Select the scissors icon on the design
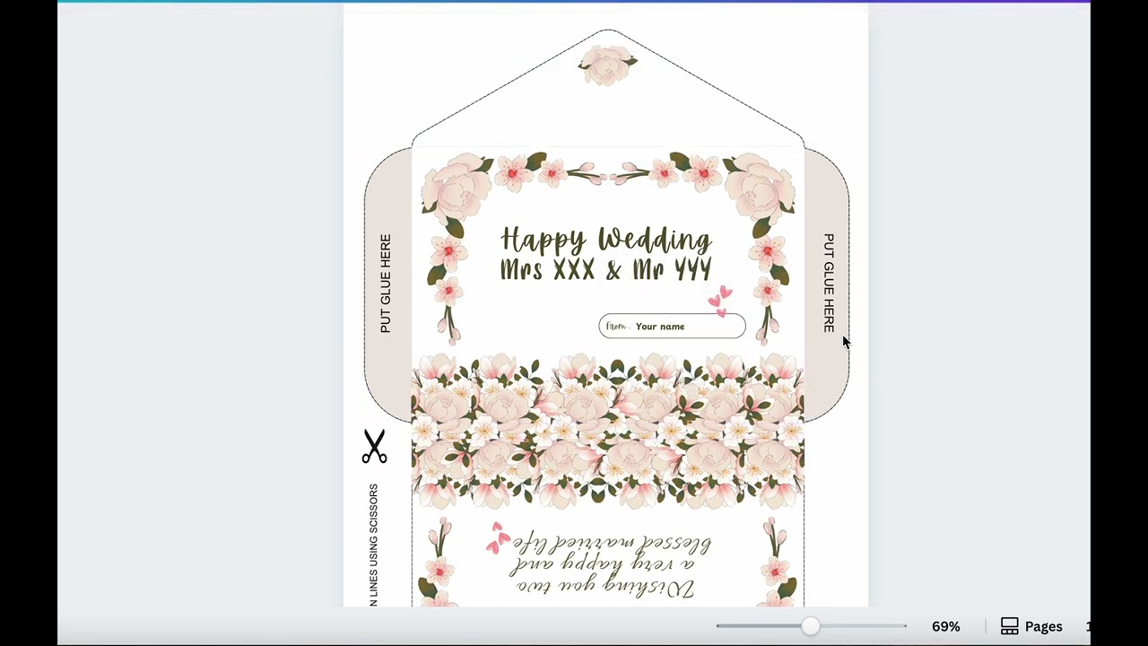This screenshot has height=646, width=1148. (374, 446)
